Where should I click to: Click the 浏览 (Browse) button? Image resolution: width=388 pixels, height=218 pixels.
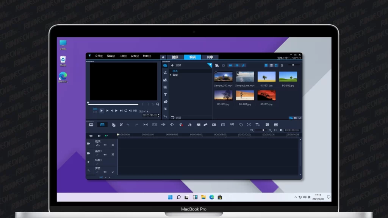click(x=176, y=118)
